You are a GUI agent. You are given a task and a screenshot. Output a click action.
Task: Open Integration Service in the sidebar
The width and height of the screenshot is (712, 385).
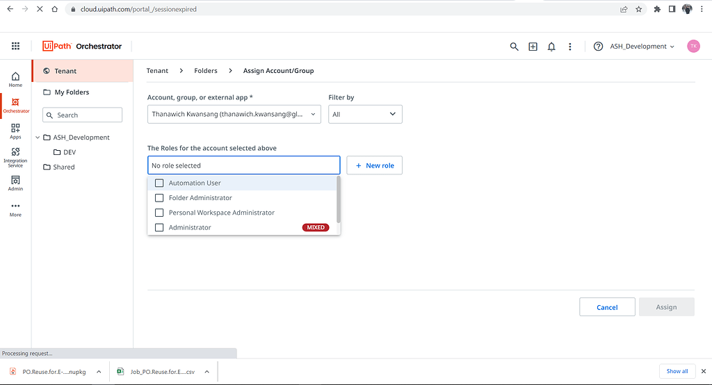pyautogui.click(x=15, y=158)
